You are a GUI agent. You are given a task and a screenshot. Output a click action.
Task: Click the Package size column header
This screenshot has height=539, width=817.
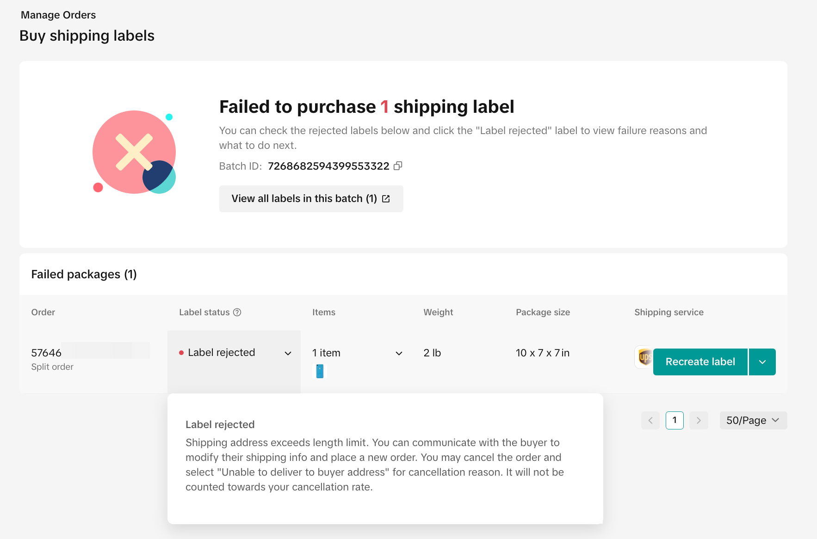543,312
